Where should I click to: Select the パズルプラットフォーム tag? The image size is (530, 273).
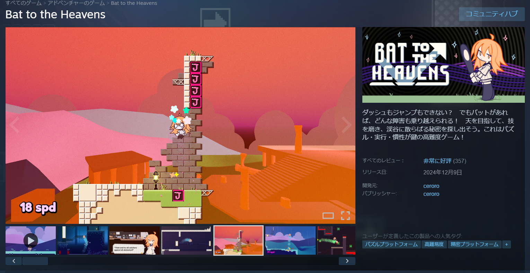[x=391, y=245]
